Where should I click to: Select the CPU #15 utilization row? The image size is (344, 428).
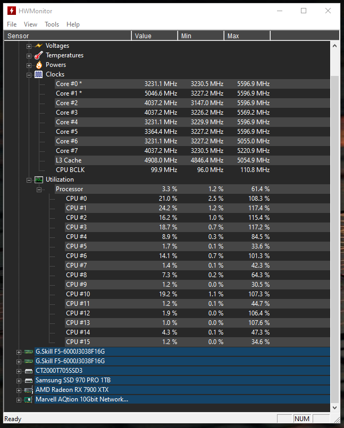point(198,342)
